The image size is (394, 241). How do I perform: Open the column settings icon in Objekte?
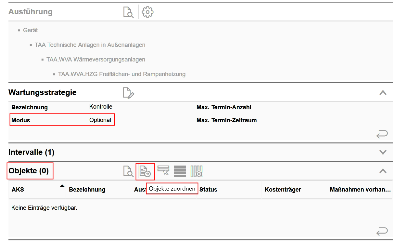tap(197, 171)
